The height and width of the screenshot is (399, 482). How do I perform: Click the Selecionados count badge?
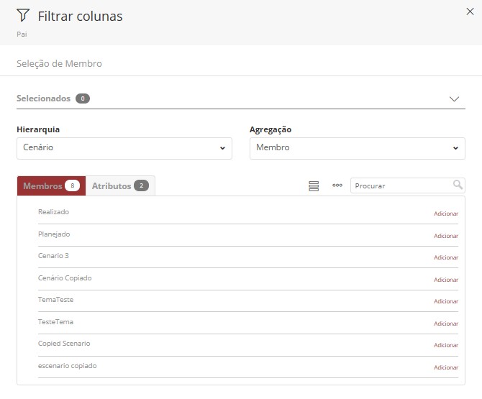(82, 98)
